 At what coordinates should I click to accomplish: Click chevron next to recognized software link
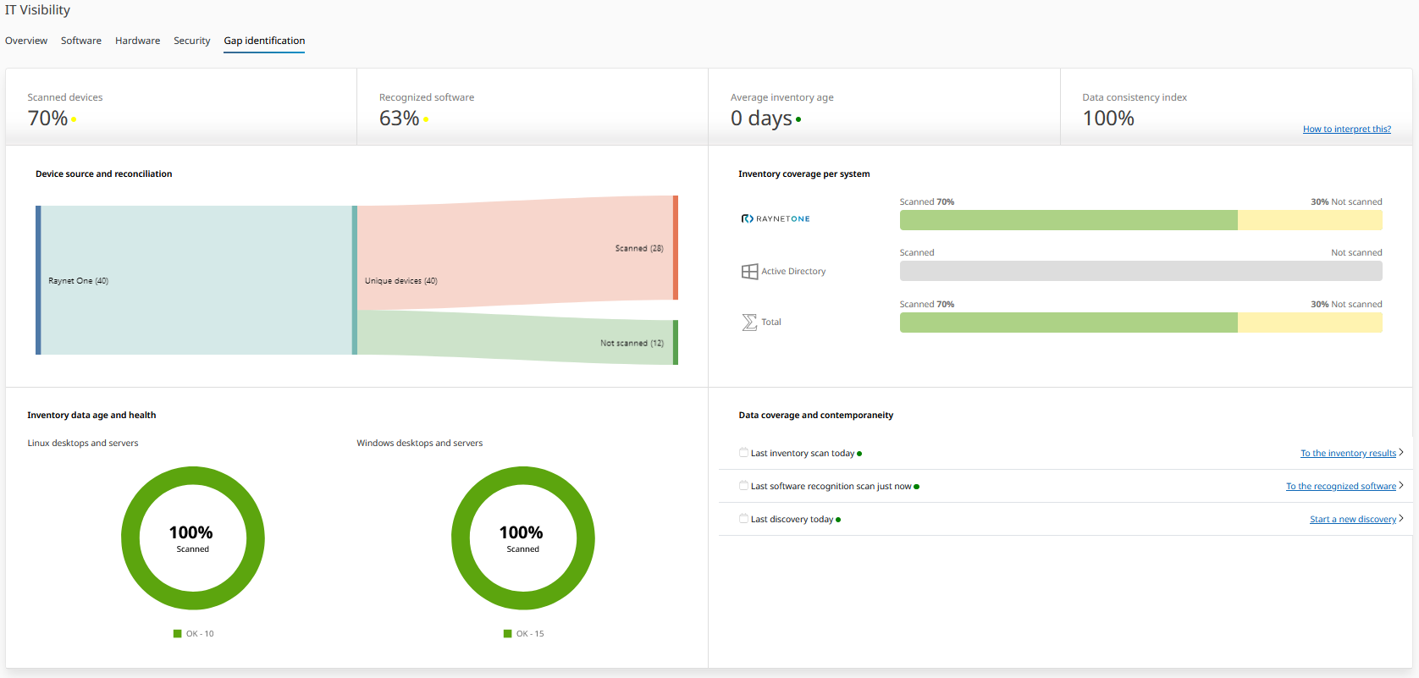click(x=1401, y=486)
